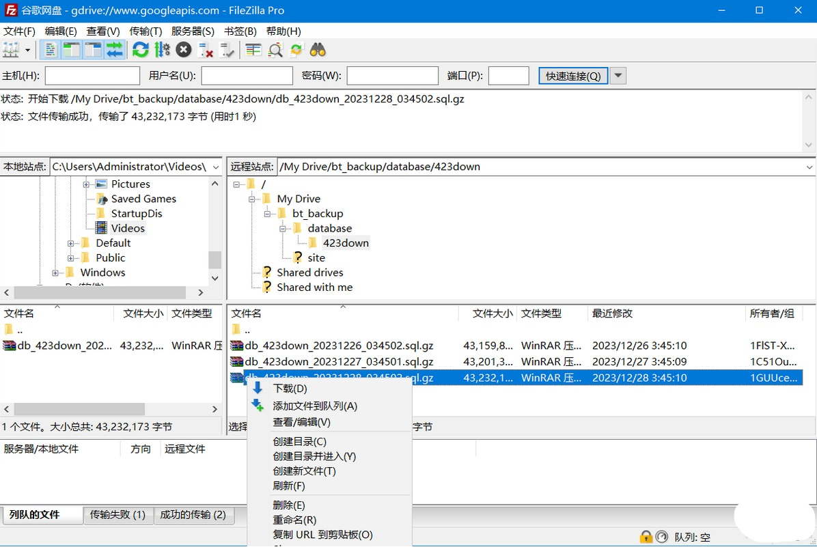Click the process queue icon
Image resolution: width=817 pixels, height=547 pixels.
[x=162, y=49]
